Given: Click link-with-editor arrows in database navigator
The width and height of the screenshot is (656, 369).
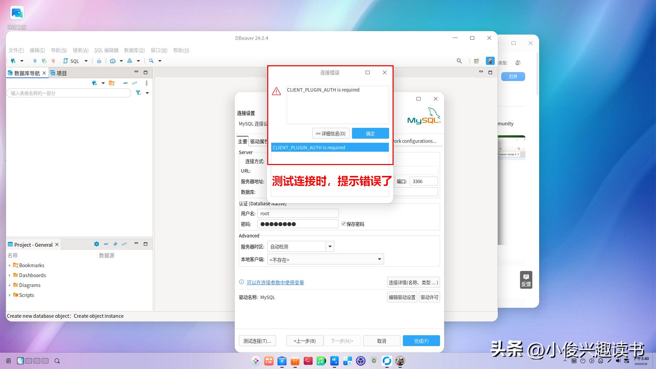Looking at the screenshot, I should point(135,83).
